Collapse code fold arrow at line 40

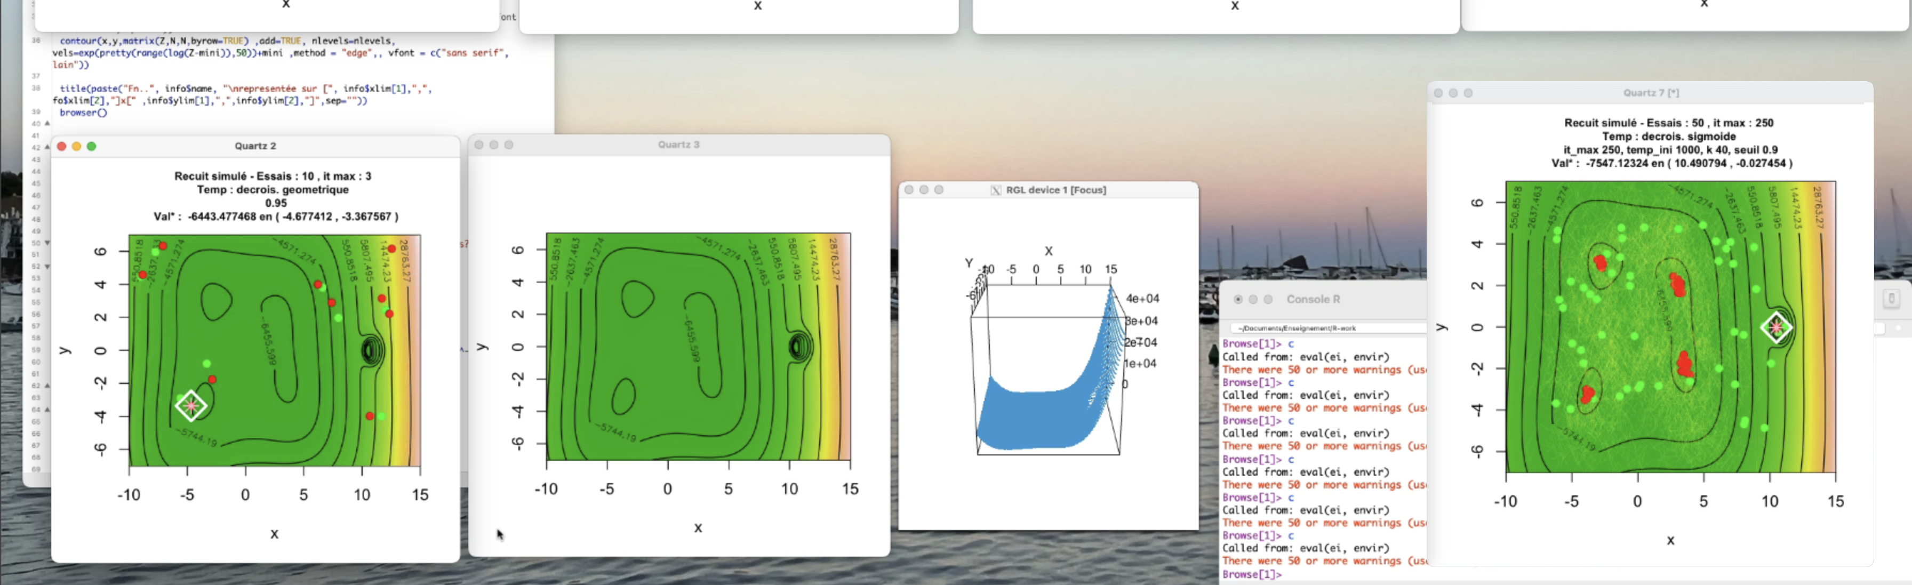coord(47,124)
